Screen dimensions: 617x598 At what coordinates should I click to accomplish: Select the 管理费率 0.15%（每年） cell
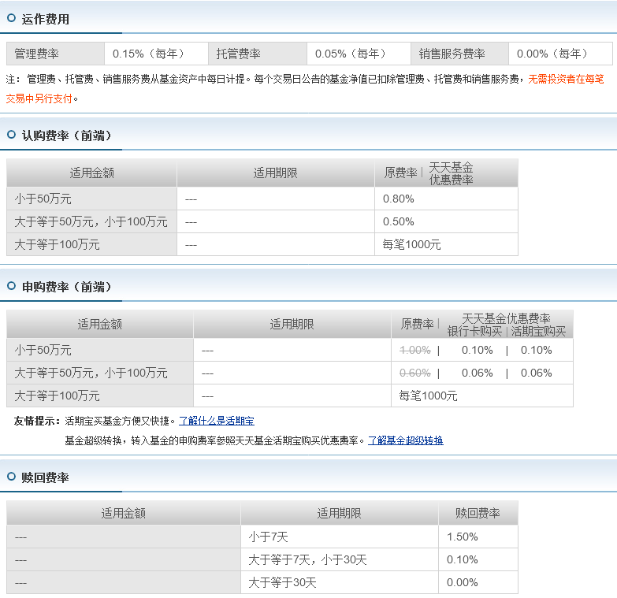[x=156, y=54]
